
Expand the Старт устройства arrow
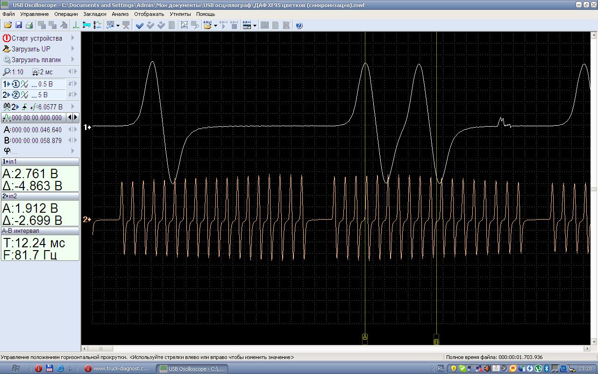tap(73, 38)
